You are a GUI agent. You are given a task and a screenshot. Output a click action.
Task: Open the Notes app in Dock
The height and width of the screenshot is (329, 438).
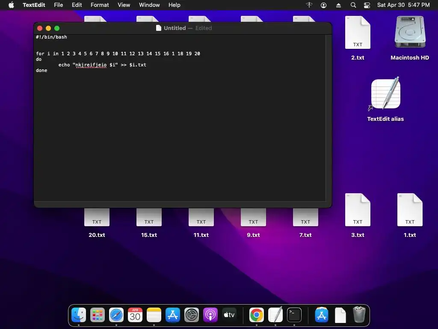tap(154, 315)
